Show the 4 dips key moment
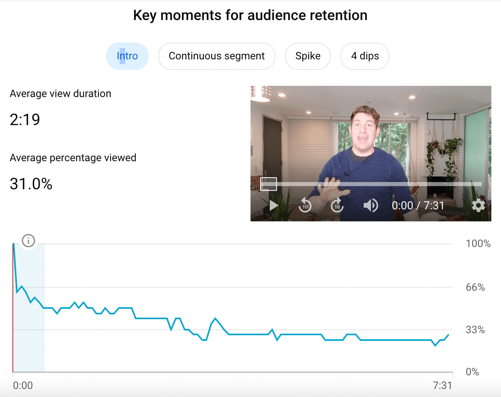The height and width of the screenshot is (397, 501). pyautogui.click(x=365, y=56)
